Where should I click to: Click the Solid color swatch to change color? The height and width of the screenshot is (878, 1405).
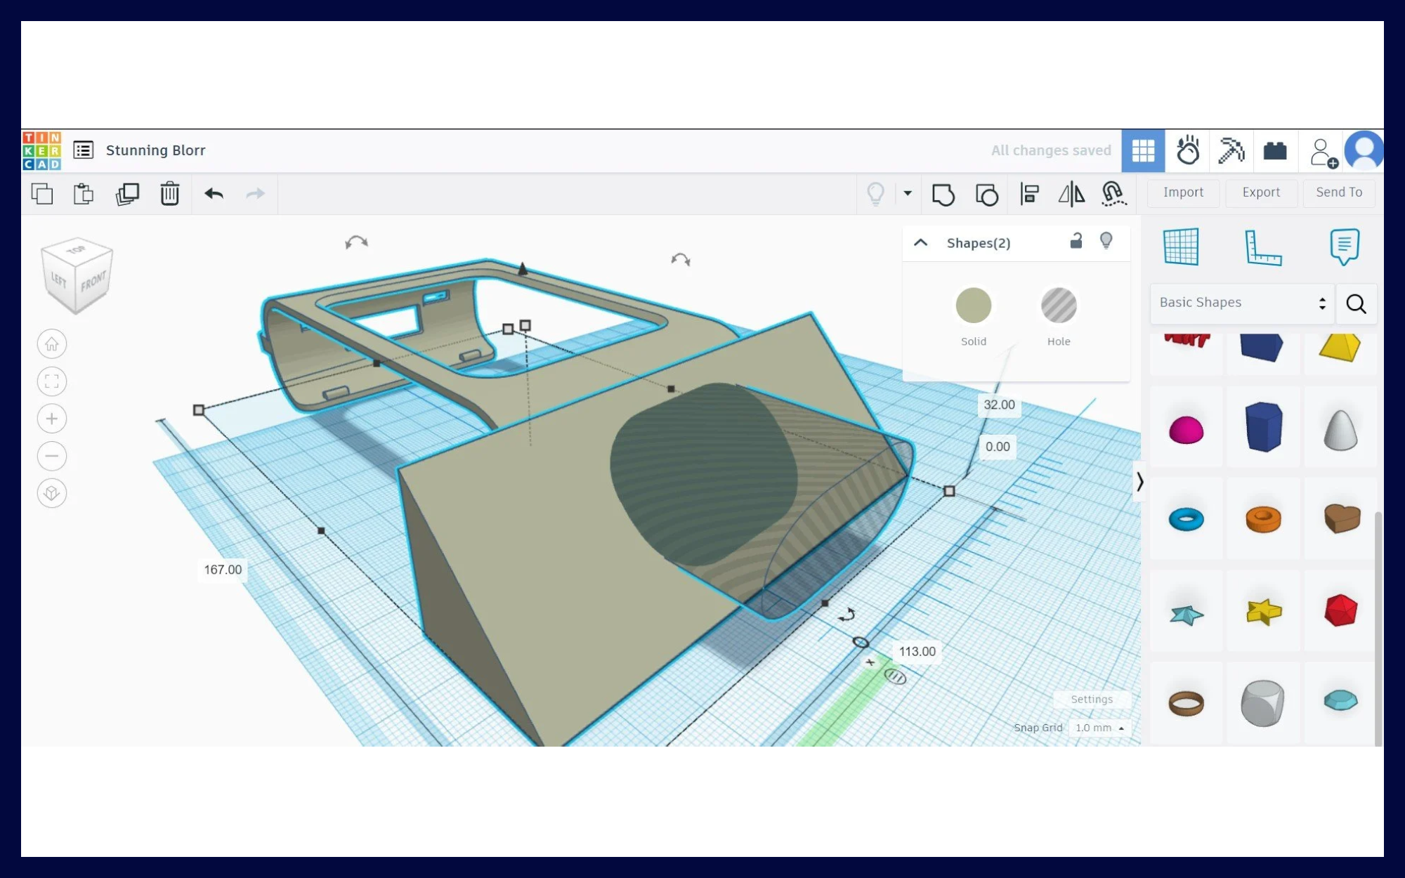[973, 306]
